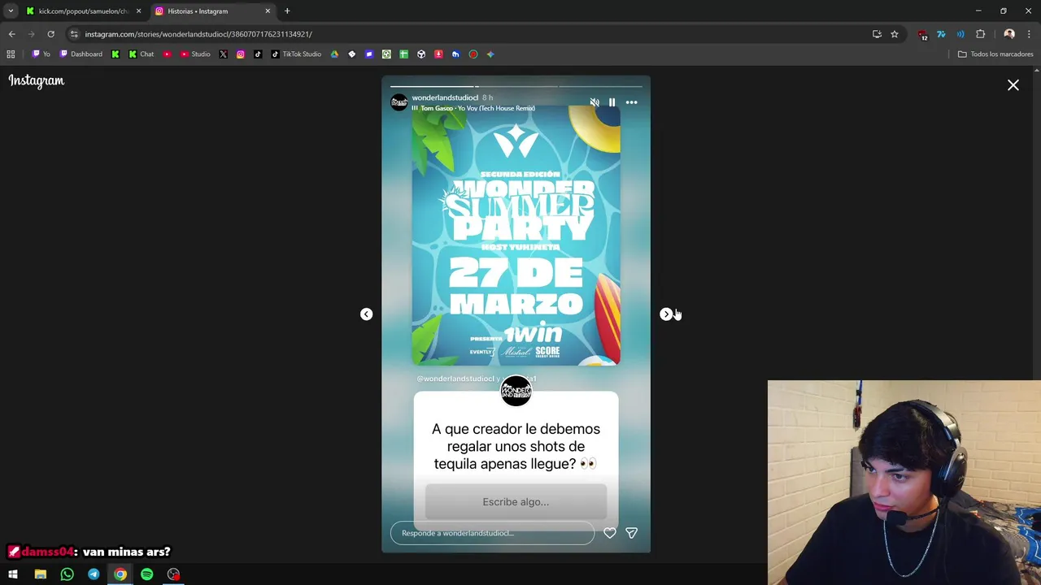Image resolution: width=1041 pixels, height=585 pixels.
Task: Click the 'Escribe algo...' question sticker field
Action: (516, 501)
